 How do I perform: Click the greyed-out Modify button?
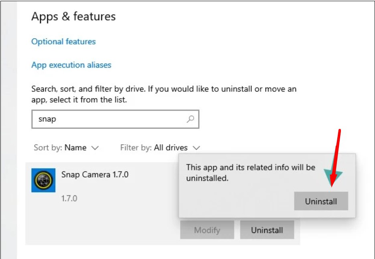click(x=207, y=230)
